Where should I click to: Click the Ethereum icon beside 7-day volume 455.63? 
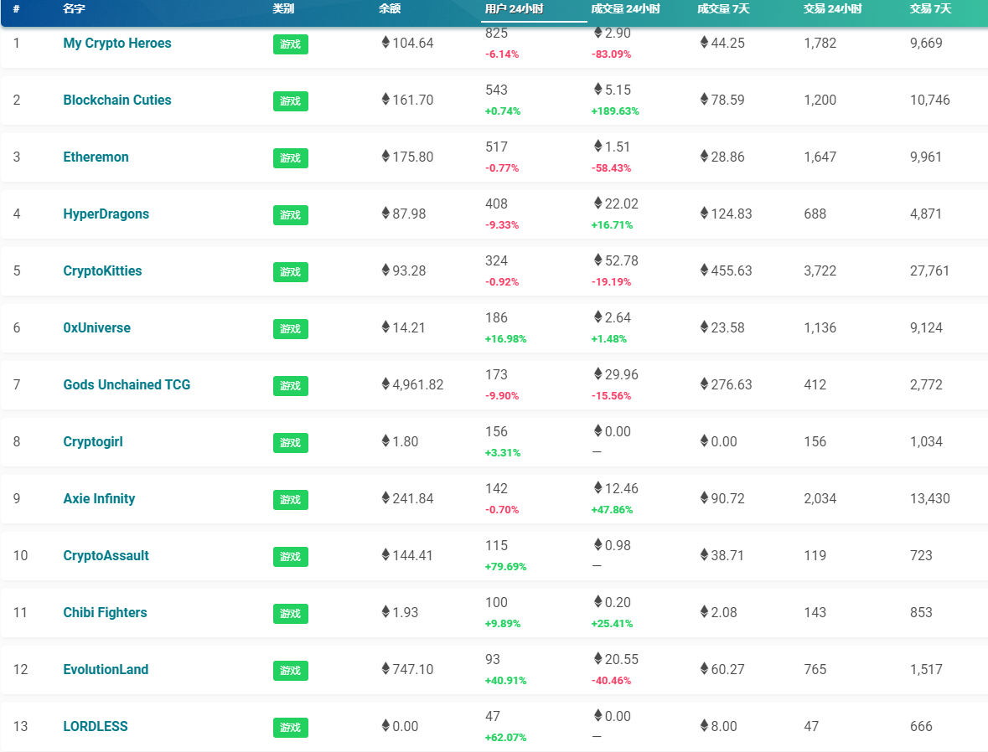[x=705, y=270]
